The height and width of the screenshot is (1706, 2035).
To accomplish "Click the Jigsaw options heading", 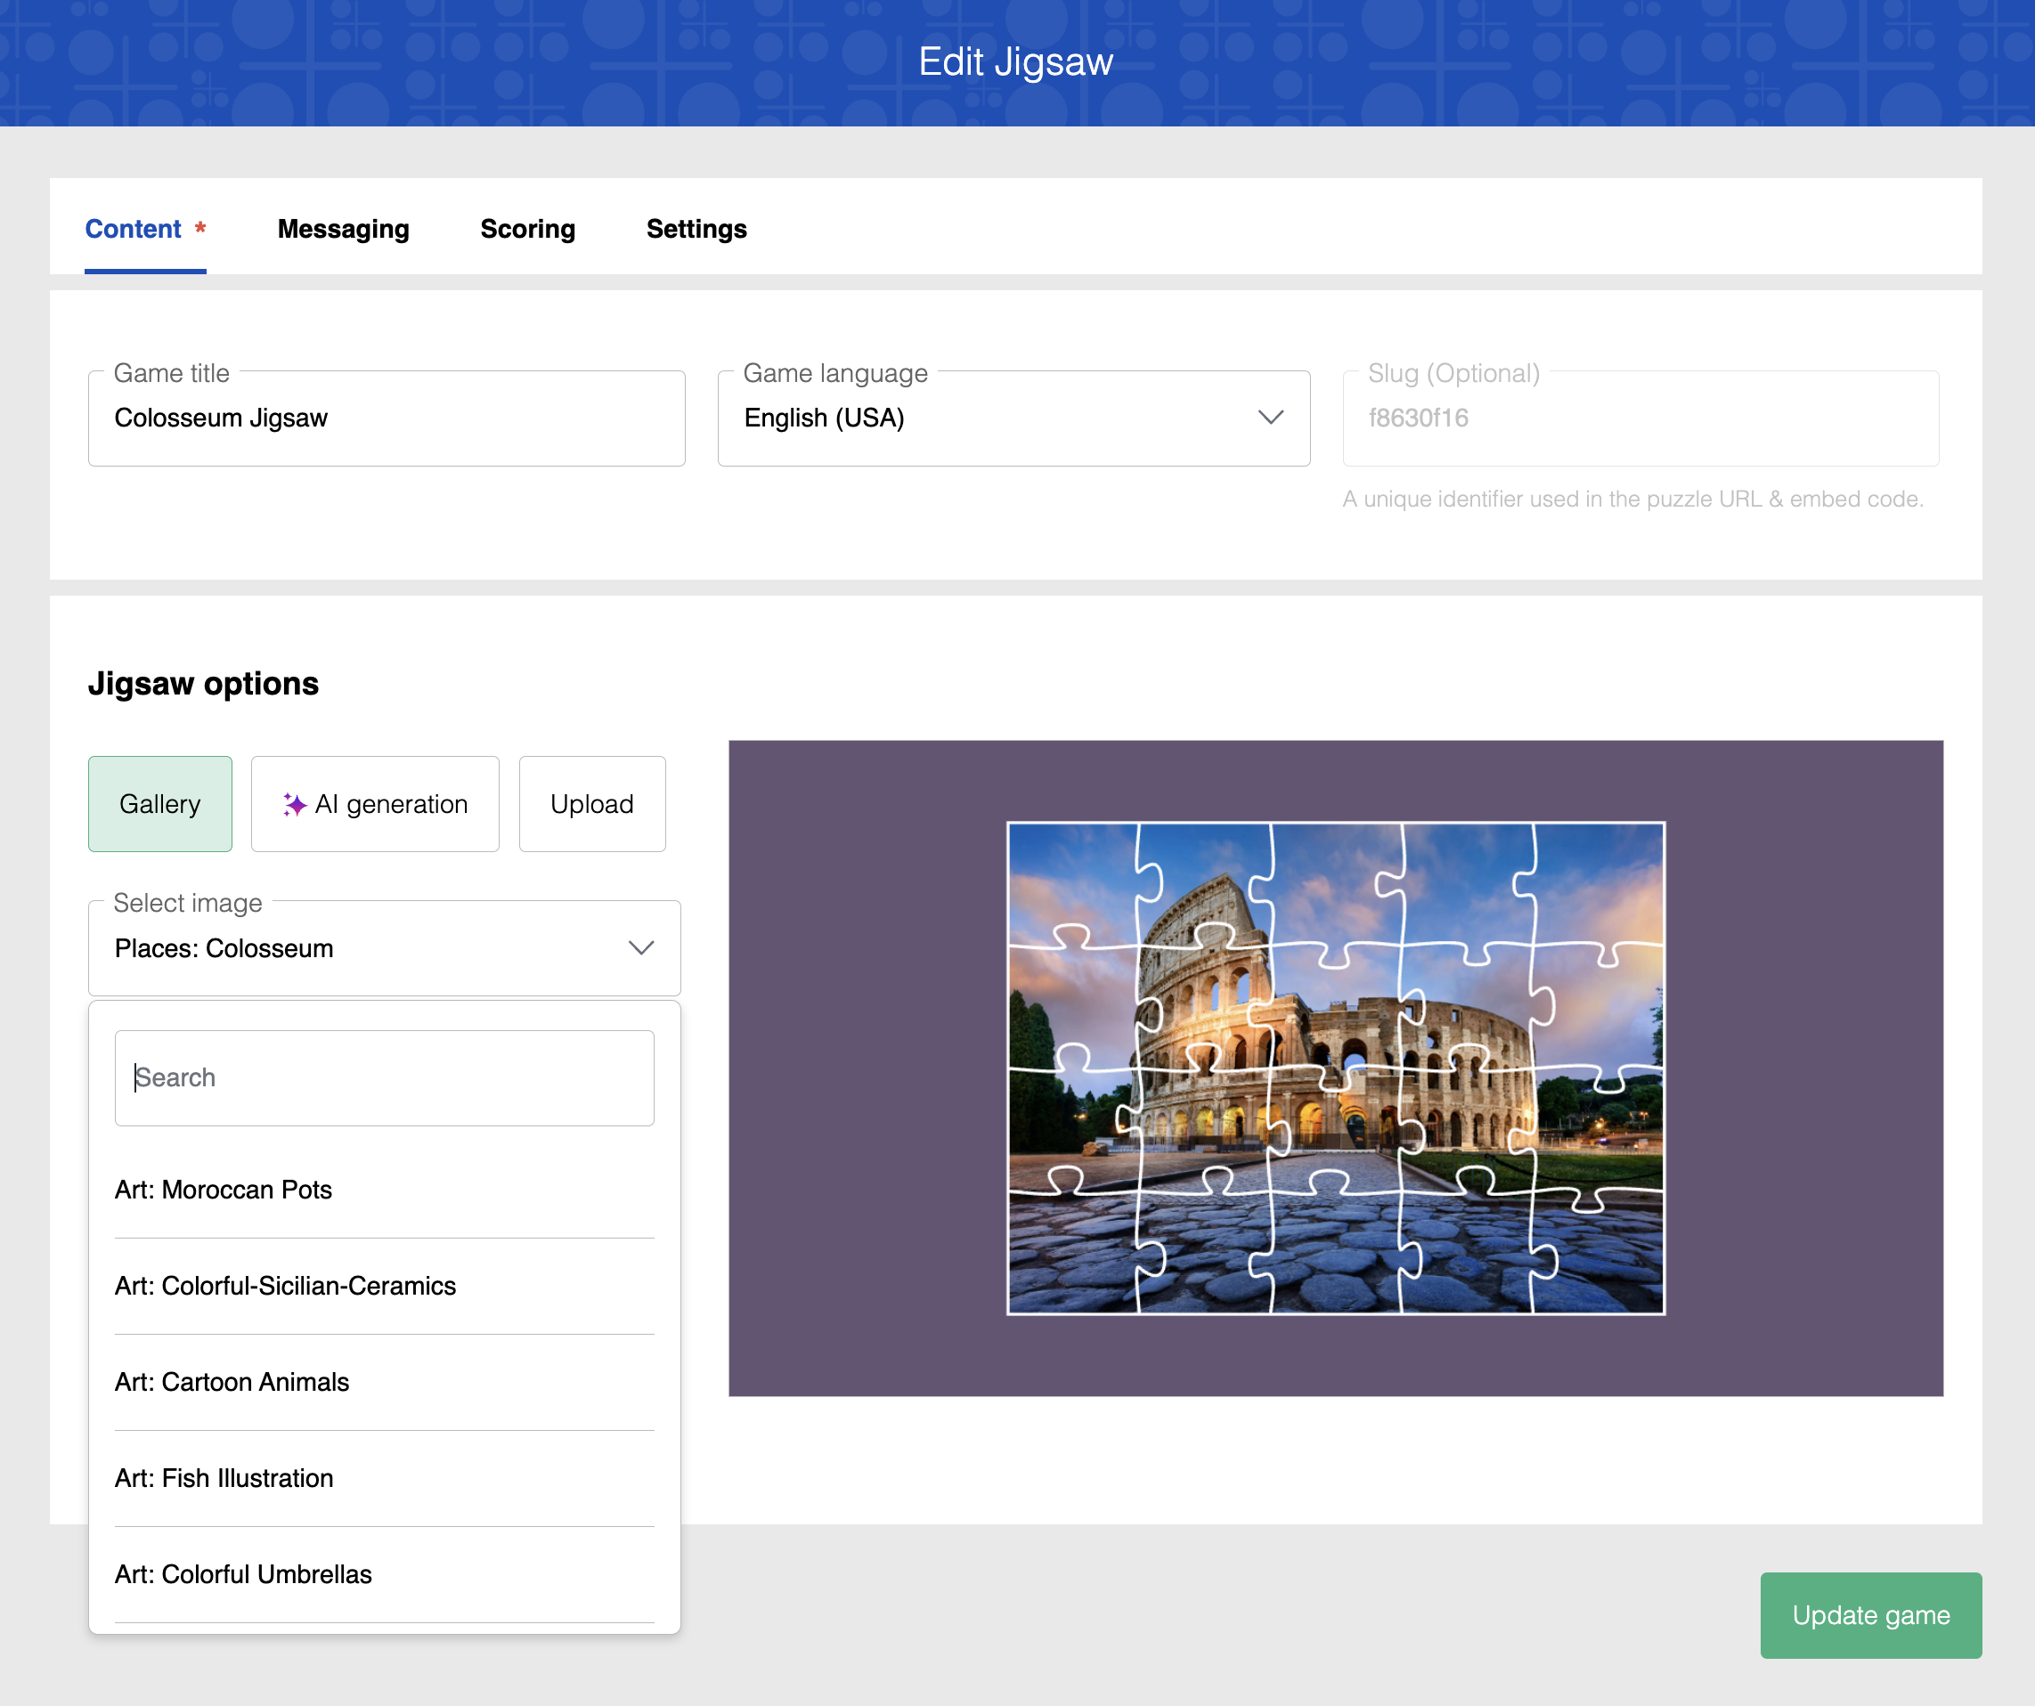I will click(x=203, y=684).
